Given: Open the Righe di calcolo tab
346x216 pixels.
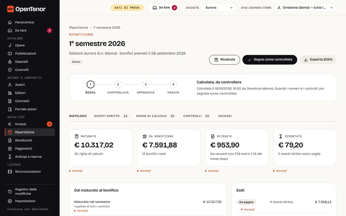Looking at the screenshot, I should 156,116.
